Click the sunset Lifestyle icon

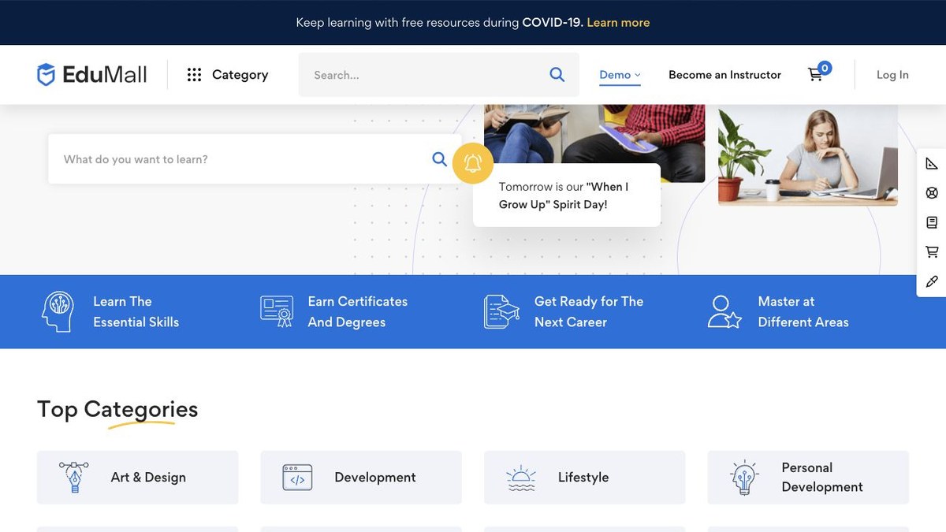tap(521, 478)
